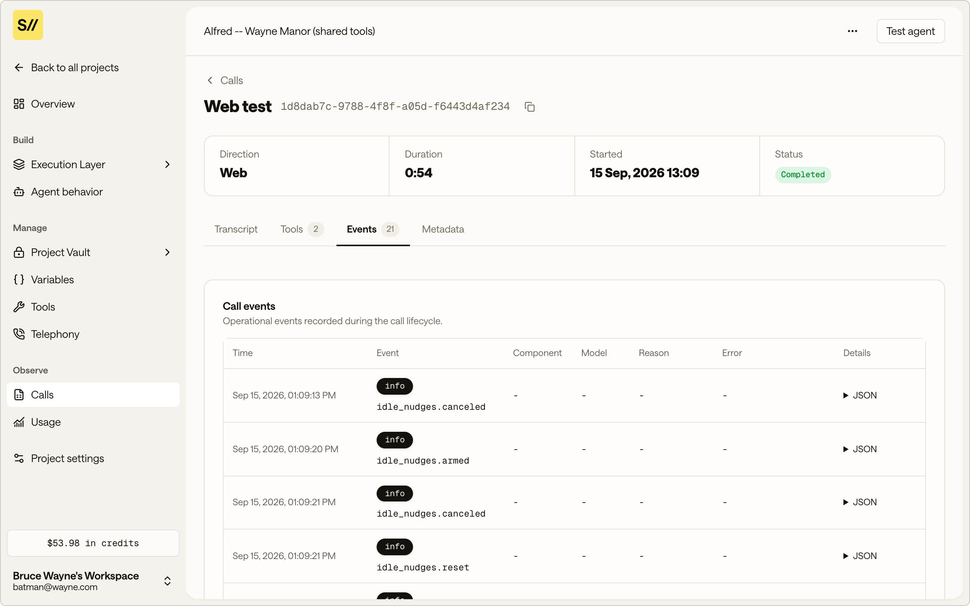Click the Test agent button
Viewport: 970px width, 606px height.
(910, 31)
